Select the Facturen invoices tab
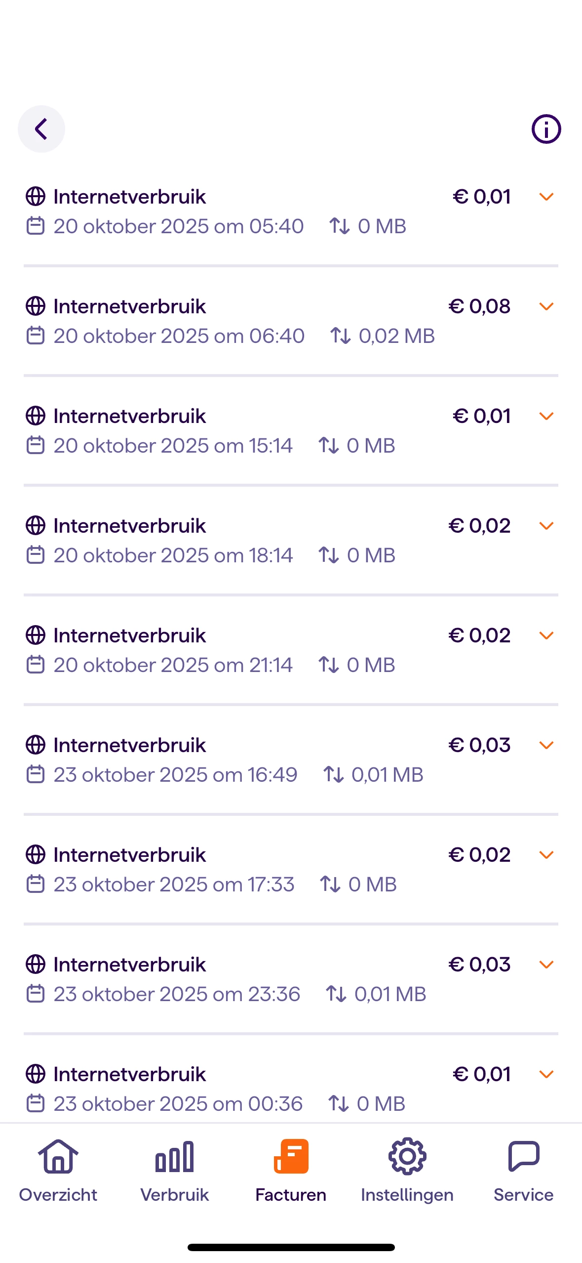 click(x=291, y=1170)
